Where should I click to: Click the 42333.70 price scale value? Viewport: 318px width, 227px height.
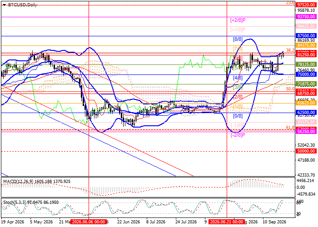[x=306, y=175]
